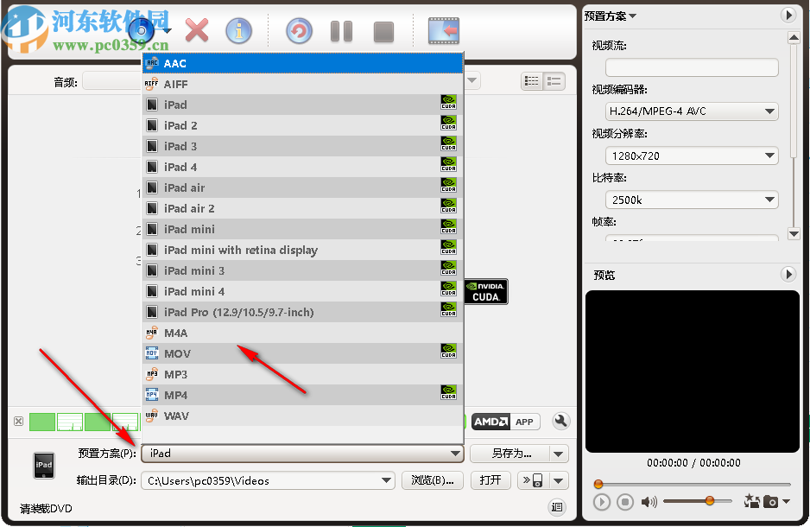Switch to compact list view mode
810x527 pixels.
click(554, 80)
